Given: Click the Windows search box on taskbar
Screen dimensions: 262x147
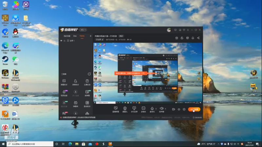Looking at the screenshot, I should click(x=30, y=144).
